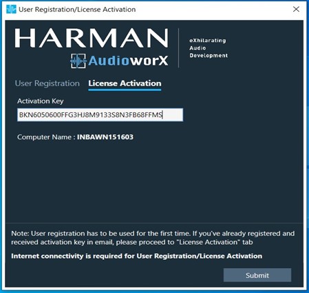Viewport: 309px width, 293px height.
Task: Click the bold Internet connectivity notice
Action: click(136, 256)
